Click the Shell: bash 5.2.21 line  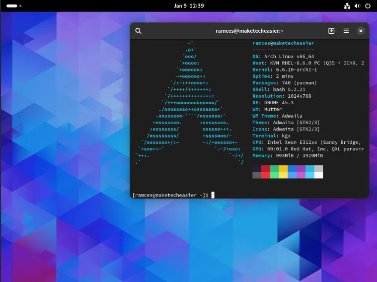pyautogui.click(x=278, y=89)
